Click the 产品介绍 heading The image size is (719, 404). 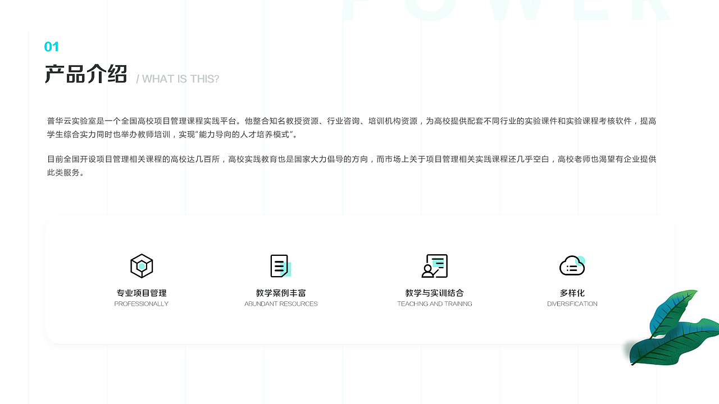click(x=86, y=74)
